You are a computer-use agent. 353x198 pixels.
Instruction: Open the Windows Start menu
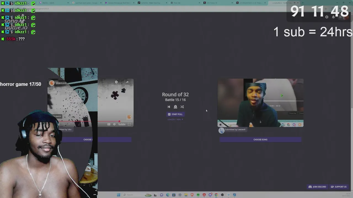click(118, 195)
